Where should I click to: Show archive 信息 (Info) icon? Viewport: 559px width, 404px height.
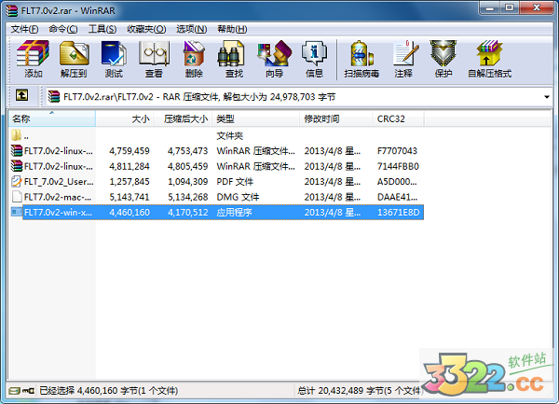314,53
